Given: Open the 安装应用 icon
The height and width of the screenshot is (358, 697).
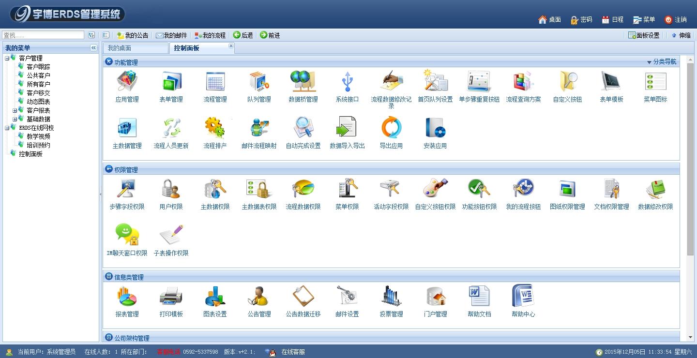Looking at the screenshot, I should pyautogui.click(x=435, y=129).
